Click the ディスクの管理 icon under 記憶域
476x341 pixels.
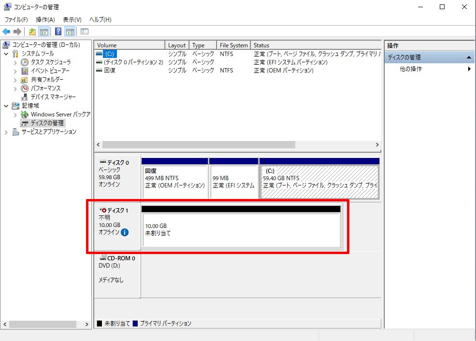click(23, 123)
